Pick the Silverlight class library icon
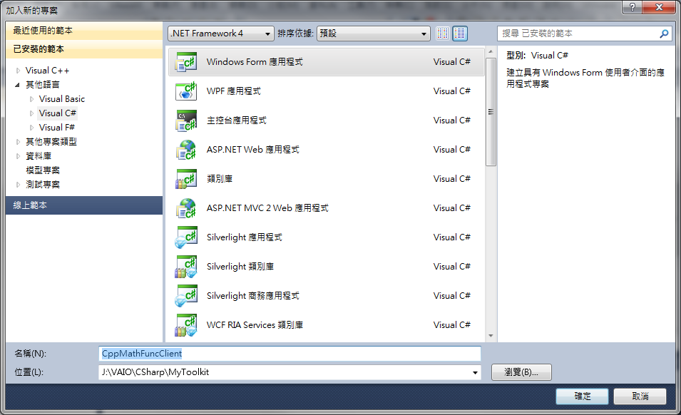681x415 pixels. click(186, 267)
